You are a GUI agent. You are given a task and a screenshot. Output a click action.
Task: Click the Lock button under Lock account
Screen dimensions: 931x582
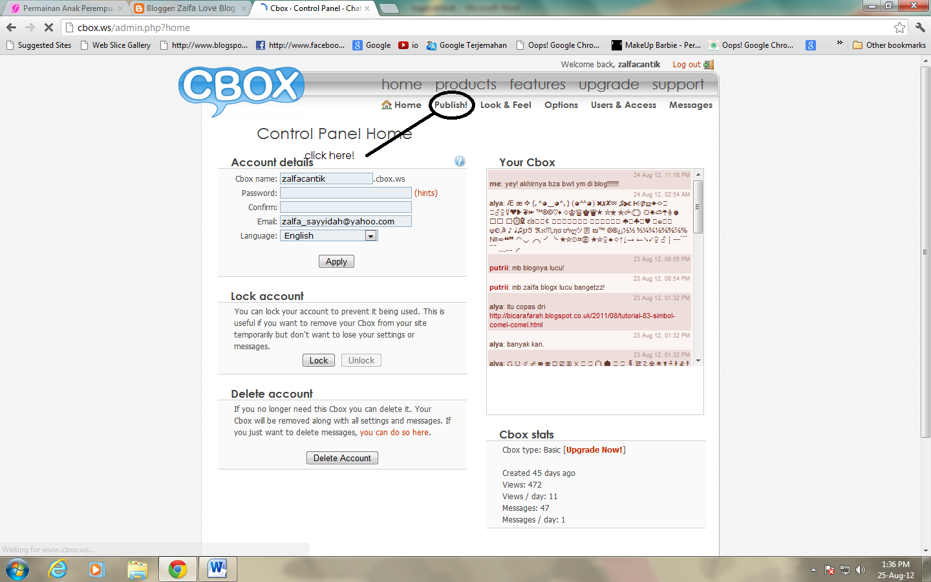318,360
